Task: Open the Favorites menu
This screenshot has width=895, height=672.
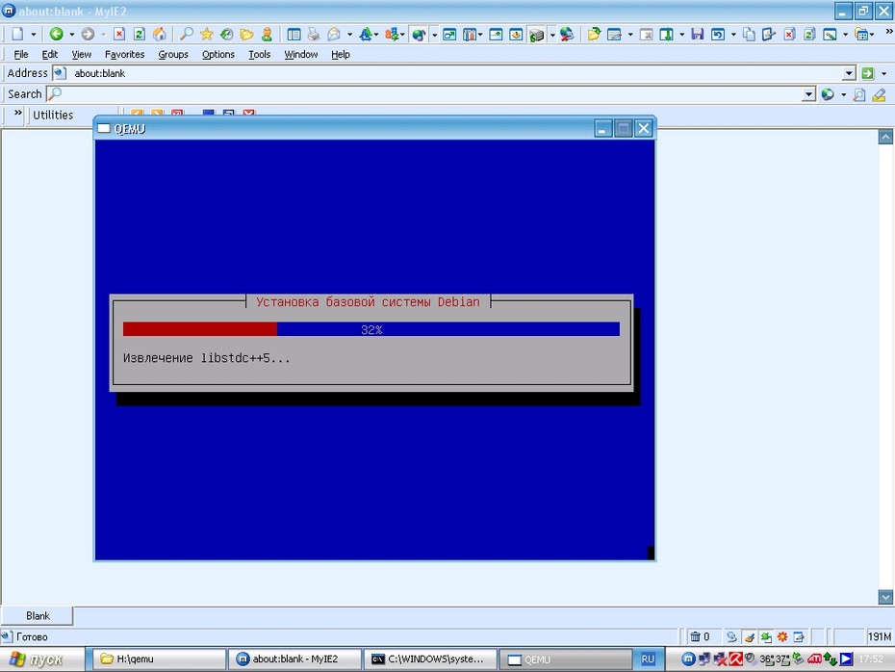Action: (x=124, y=54)
